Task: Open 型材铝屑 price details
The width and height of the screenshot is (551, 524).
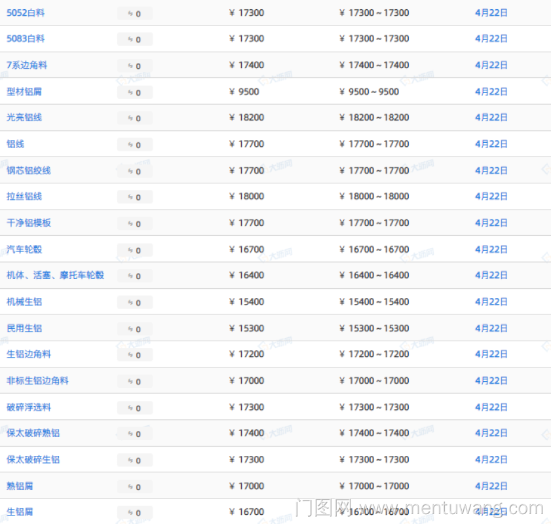Action: pos(24,92)
